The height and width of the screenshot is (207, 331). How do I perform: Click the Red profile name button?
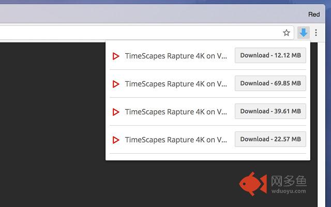pyautogui.click(x=314, y=14)
